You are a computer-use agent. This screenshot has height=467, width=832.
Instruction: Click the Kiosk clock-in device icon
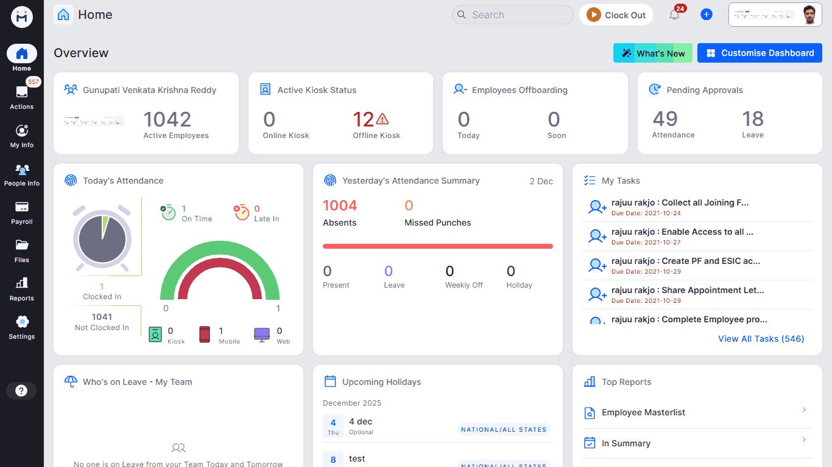[155, 334]
